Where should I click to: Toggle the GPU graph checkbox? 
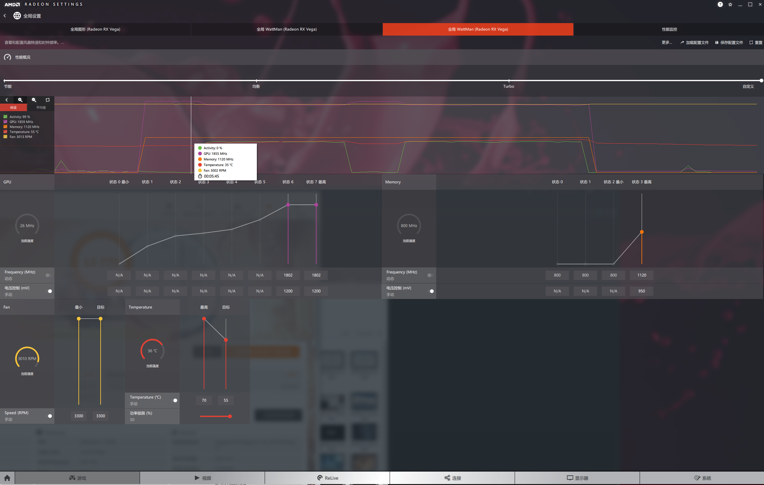[5, 122]
